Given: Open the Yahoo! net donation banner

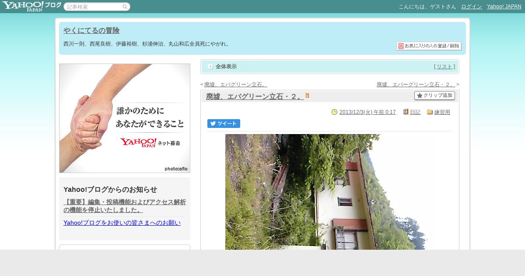Looking at the screenshot, I should pyautogui.click(x=125, y=118).
